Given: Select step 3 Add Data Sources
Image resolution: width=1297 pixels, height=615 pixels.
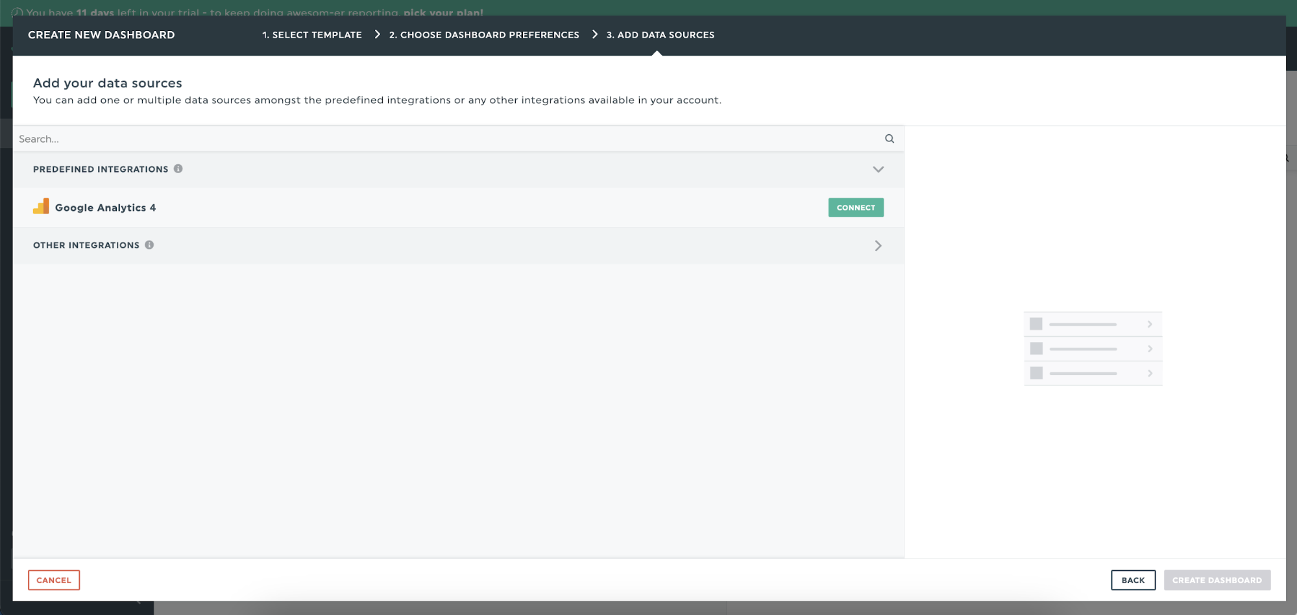Looking at the screenshot, I should (x=660, y=35).
